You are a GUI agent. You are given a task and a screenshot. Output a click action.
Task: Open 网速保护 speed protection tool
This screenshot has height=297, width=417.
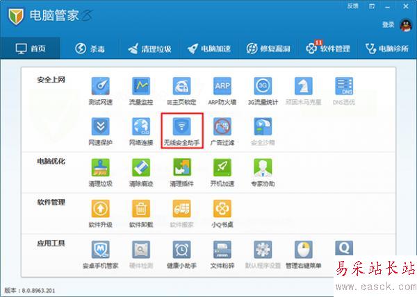point(101,132)
